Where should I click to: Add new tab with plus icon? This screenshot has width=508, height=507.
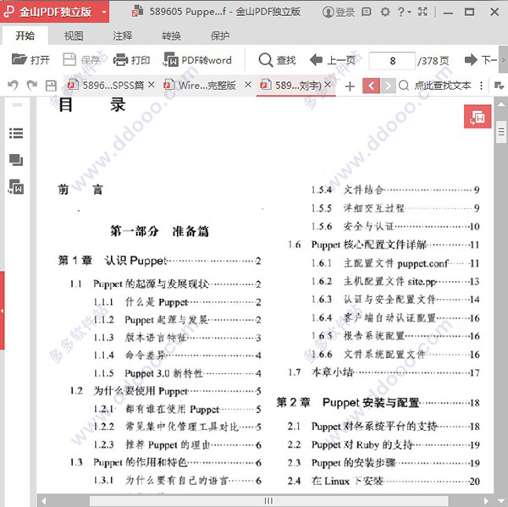coord(350,86)
